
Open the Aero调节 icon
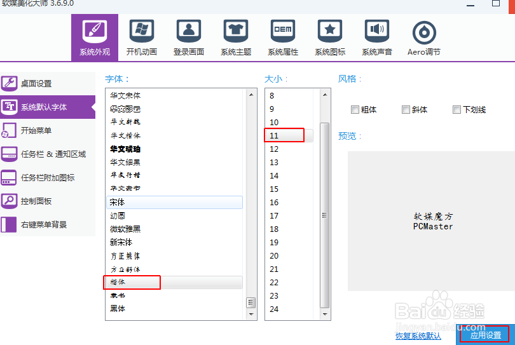[424, 32]
